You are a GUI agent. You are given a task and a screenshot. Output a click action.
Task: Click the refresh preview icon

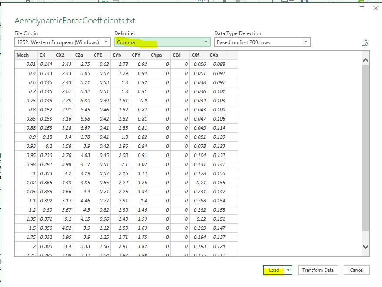[365, 42]
